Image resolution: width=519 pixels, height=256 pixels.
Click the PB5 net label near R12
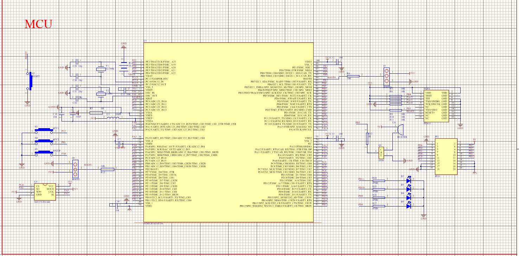point(358,123)
